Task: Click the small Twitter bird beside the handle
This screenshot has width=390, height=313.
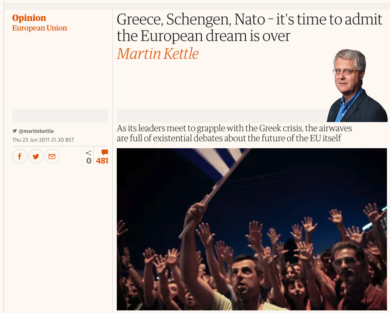Action: pyautogui.click(x=15, y=131)
